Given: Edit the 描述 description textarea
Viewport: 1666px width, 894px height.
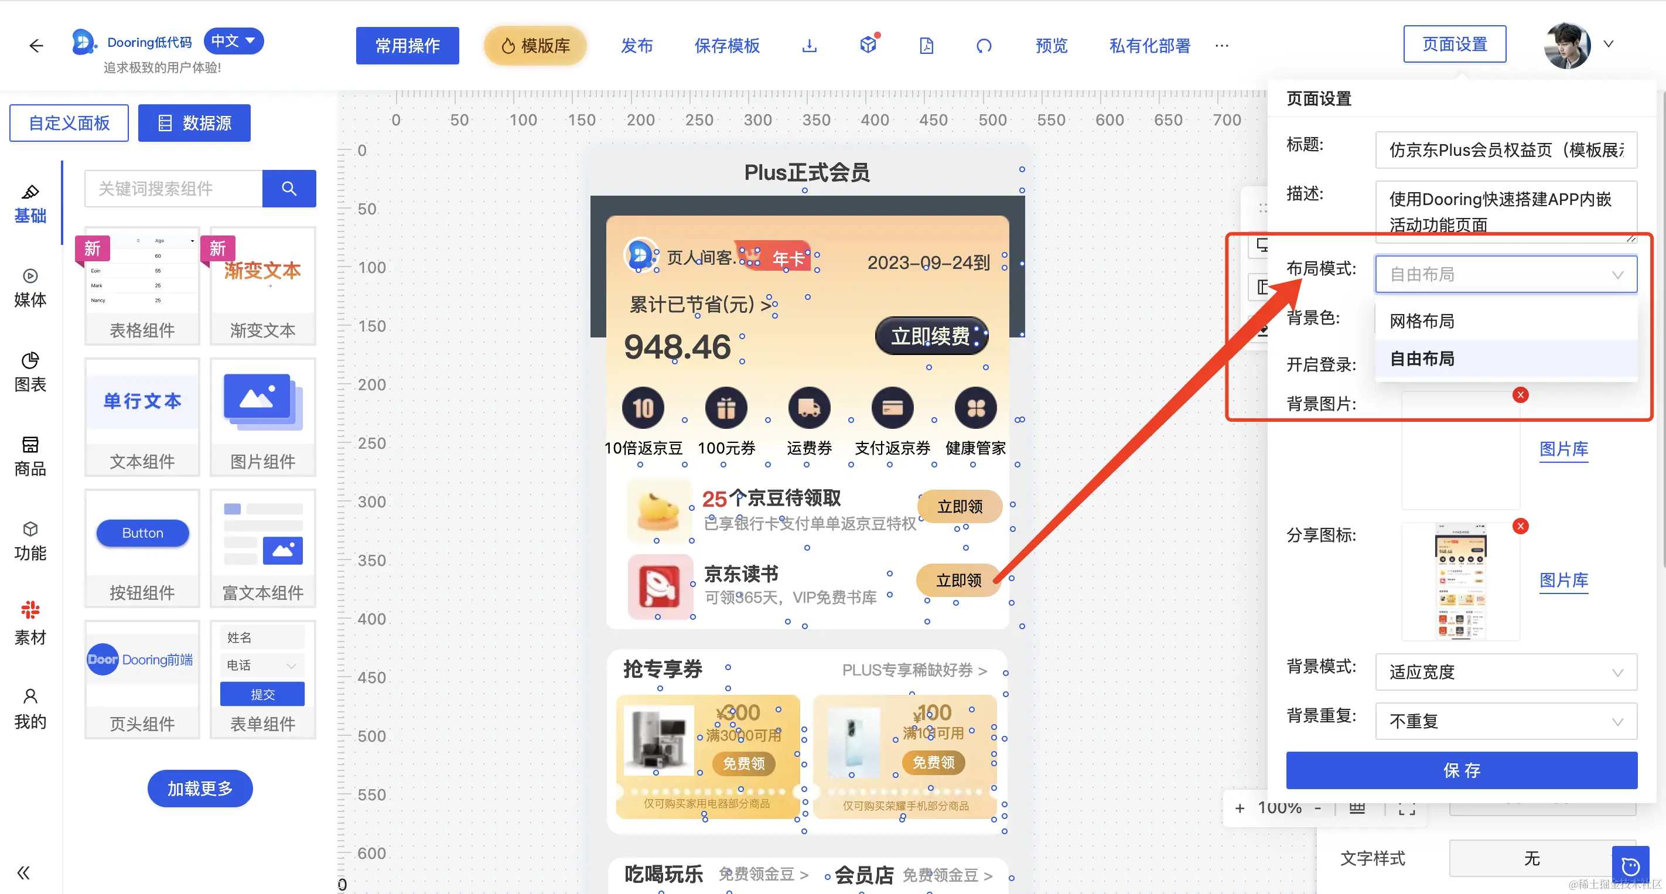Looking at the screenshot, I should 1505,211.
